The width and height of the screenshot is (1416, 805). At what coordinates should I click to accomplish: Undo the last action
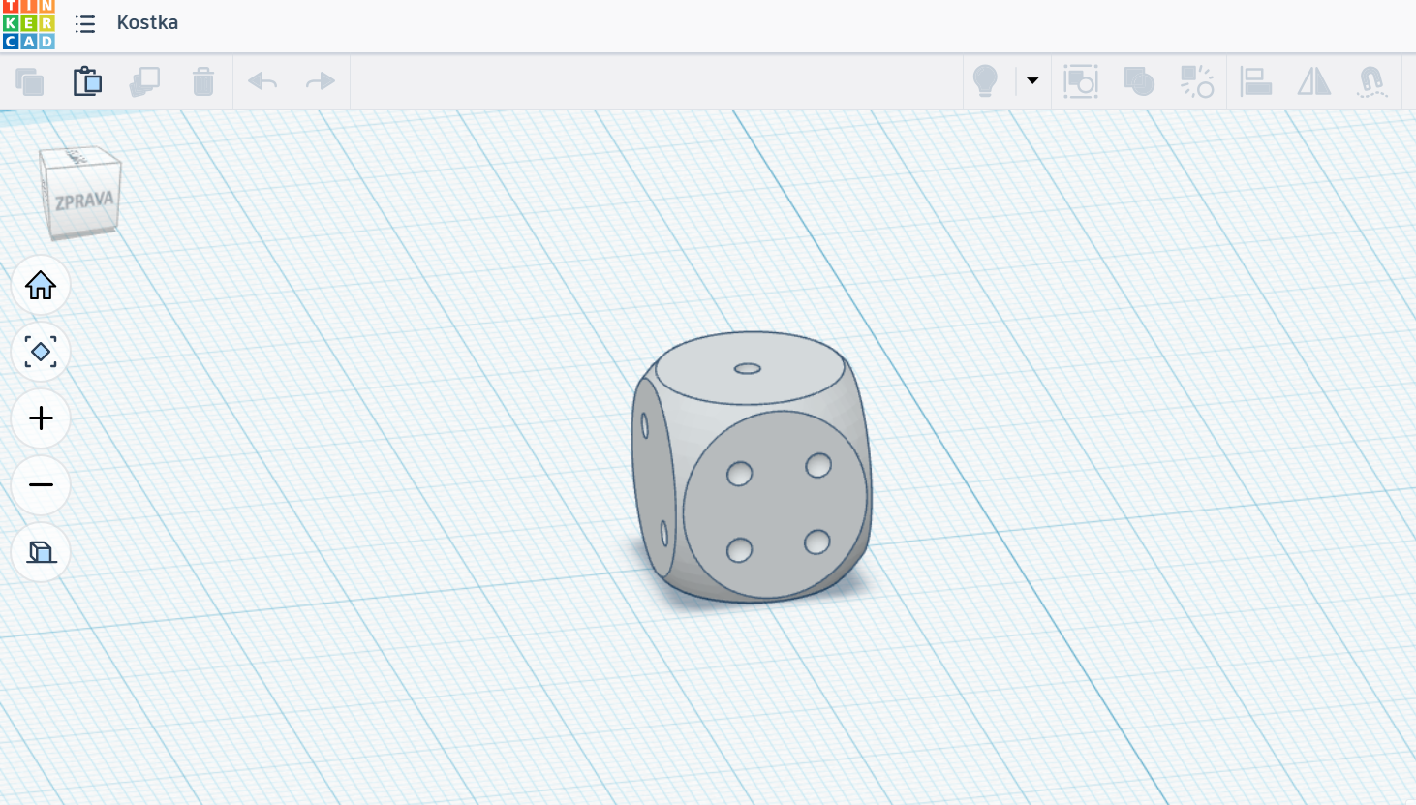pyautogui.click(x=262, y=82)
